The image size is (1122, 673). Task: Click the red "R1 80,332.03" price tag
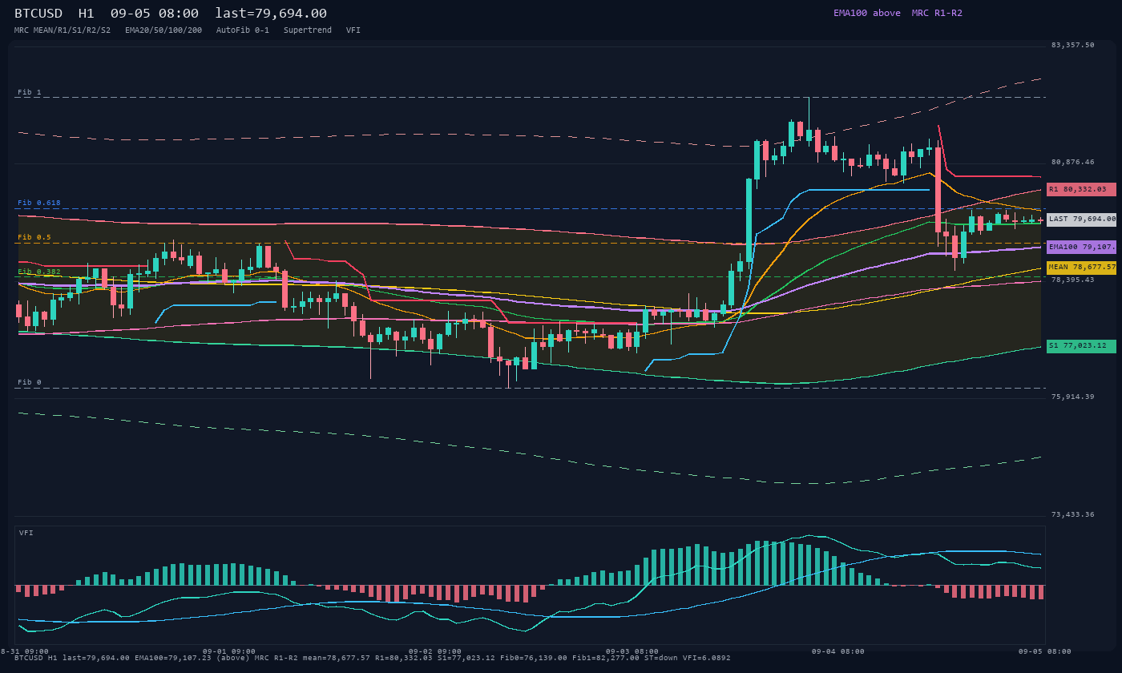pyautogui.click(x=1081, y=189)
